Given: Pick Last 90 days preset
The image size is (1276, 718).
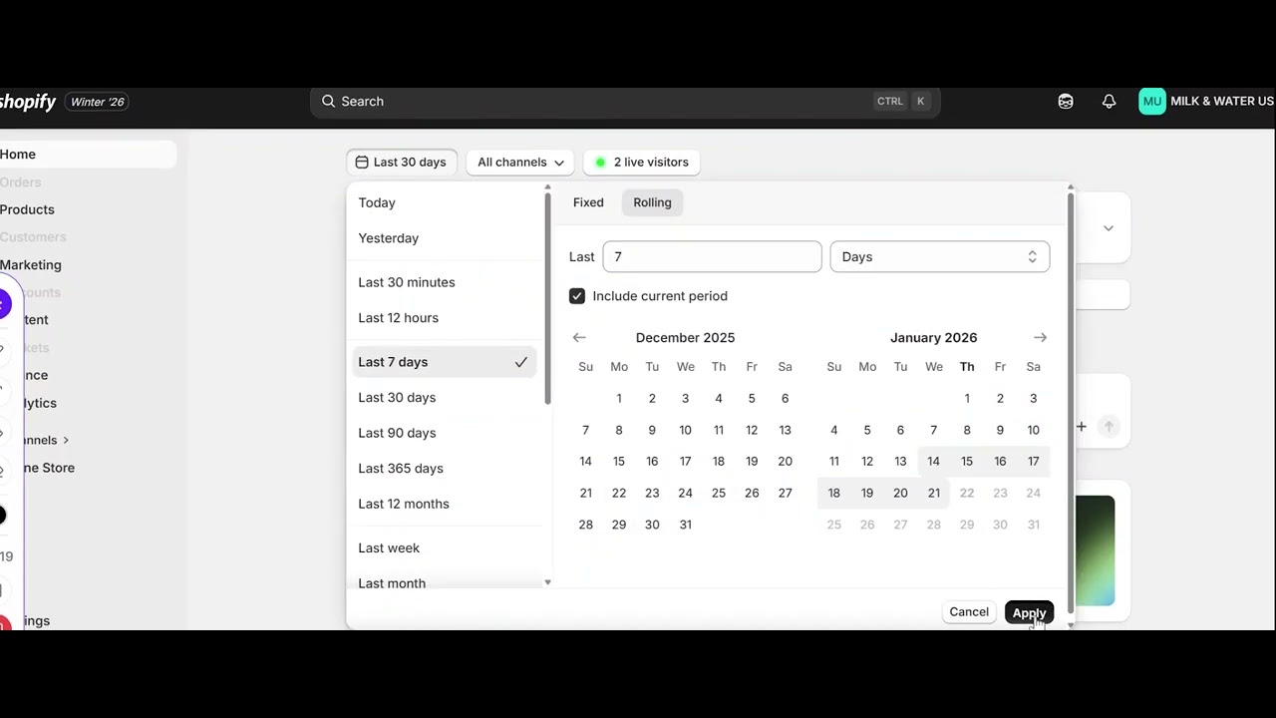Looking at the screenshot, I should coord(444,433).
